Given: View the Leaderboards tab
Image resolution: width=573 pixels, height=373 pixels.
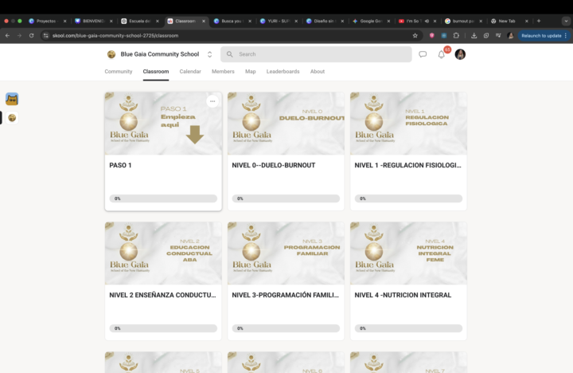Looking at the screenshot, I should (283, 72).
